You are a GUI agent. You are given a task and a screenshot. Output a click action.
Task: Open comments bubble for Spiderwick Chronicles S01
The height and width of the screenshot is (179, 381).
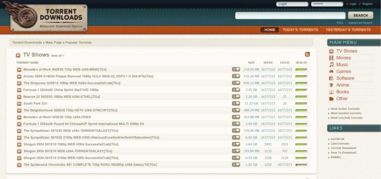click(x=236, y=165)
